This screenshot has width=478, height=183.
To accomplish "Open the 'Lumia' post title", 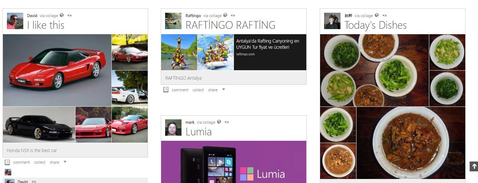I will pyautogui.click(x=199, y=132).
